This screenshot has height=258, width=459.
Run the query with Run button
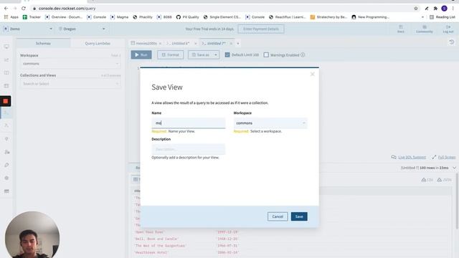pyautogui.click(x=141, y=54)
